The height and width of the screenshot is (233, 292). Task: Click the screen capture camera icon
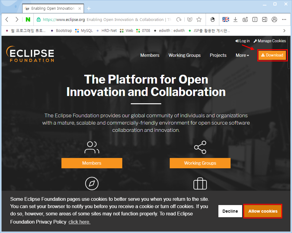tap(245, 19)
